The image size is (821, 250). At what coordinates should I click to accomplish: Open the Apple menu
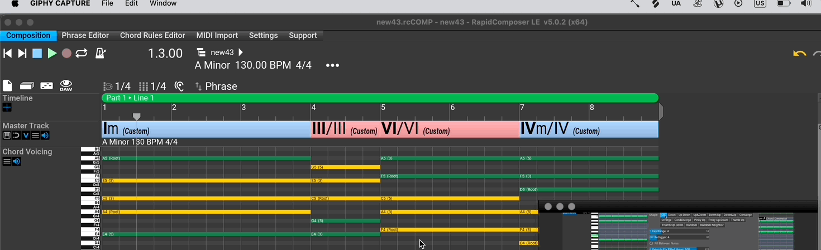tap(15, 3)
